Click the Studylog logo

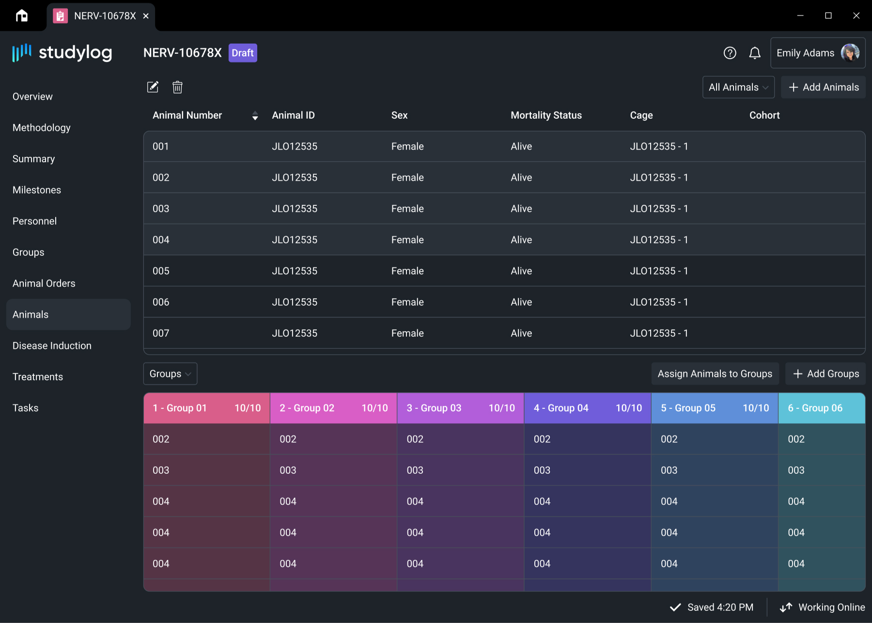coord(62,52)
